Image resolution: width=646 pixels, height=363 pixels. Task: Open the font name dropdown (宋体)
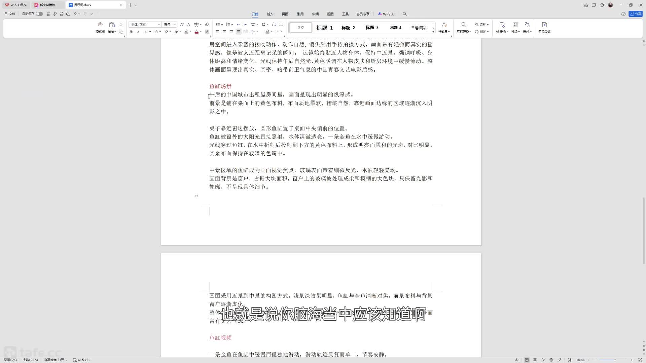point(159,25)
